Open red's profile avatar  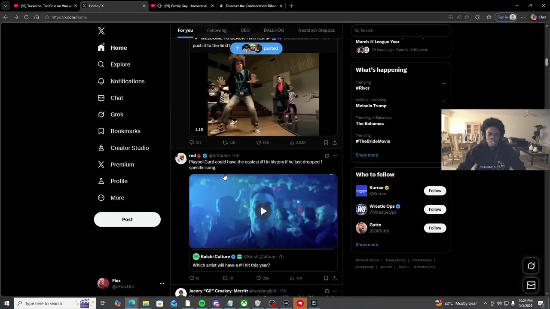(x=181, y=158)
